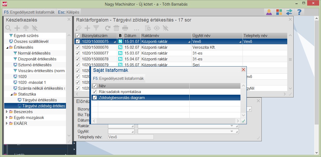Open help with the question mark icon
The image size is (321, 157).
point(299,12)
